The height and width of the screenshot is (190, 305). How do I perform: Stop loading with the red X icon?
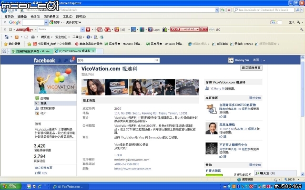point(229,10)
